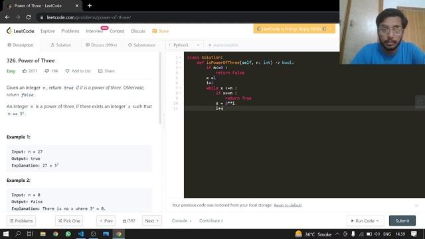Switch to the Submissions tab

pos(142,45)
